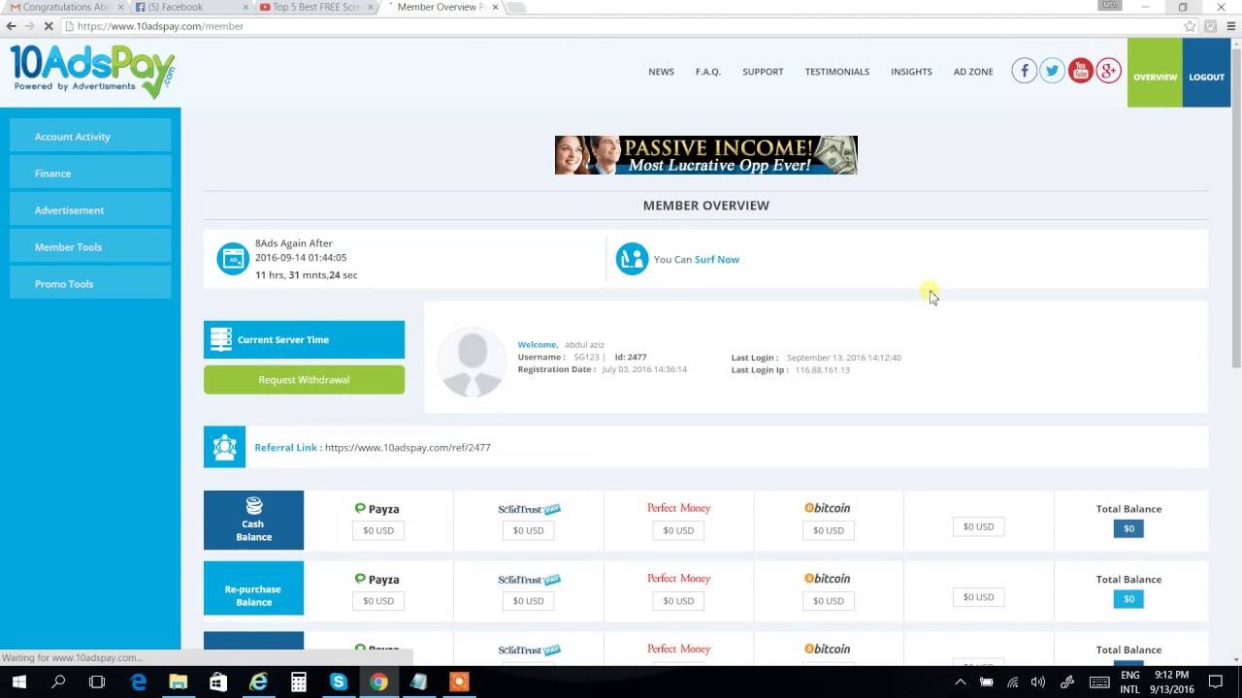Expand Account Activity in the sidebar

tap(90, 137)
